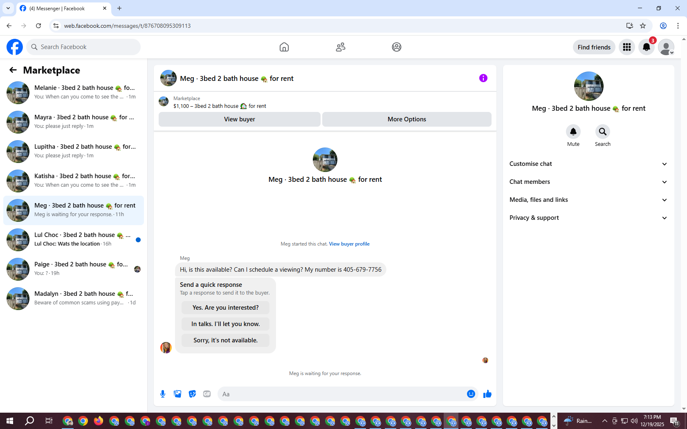The image size is (687, 429).
Task: Go back with browser back arrow
Action: tap(9, 26)
